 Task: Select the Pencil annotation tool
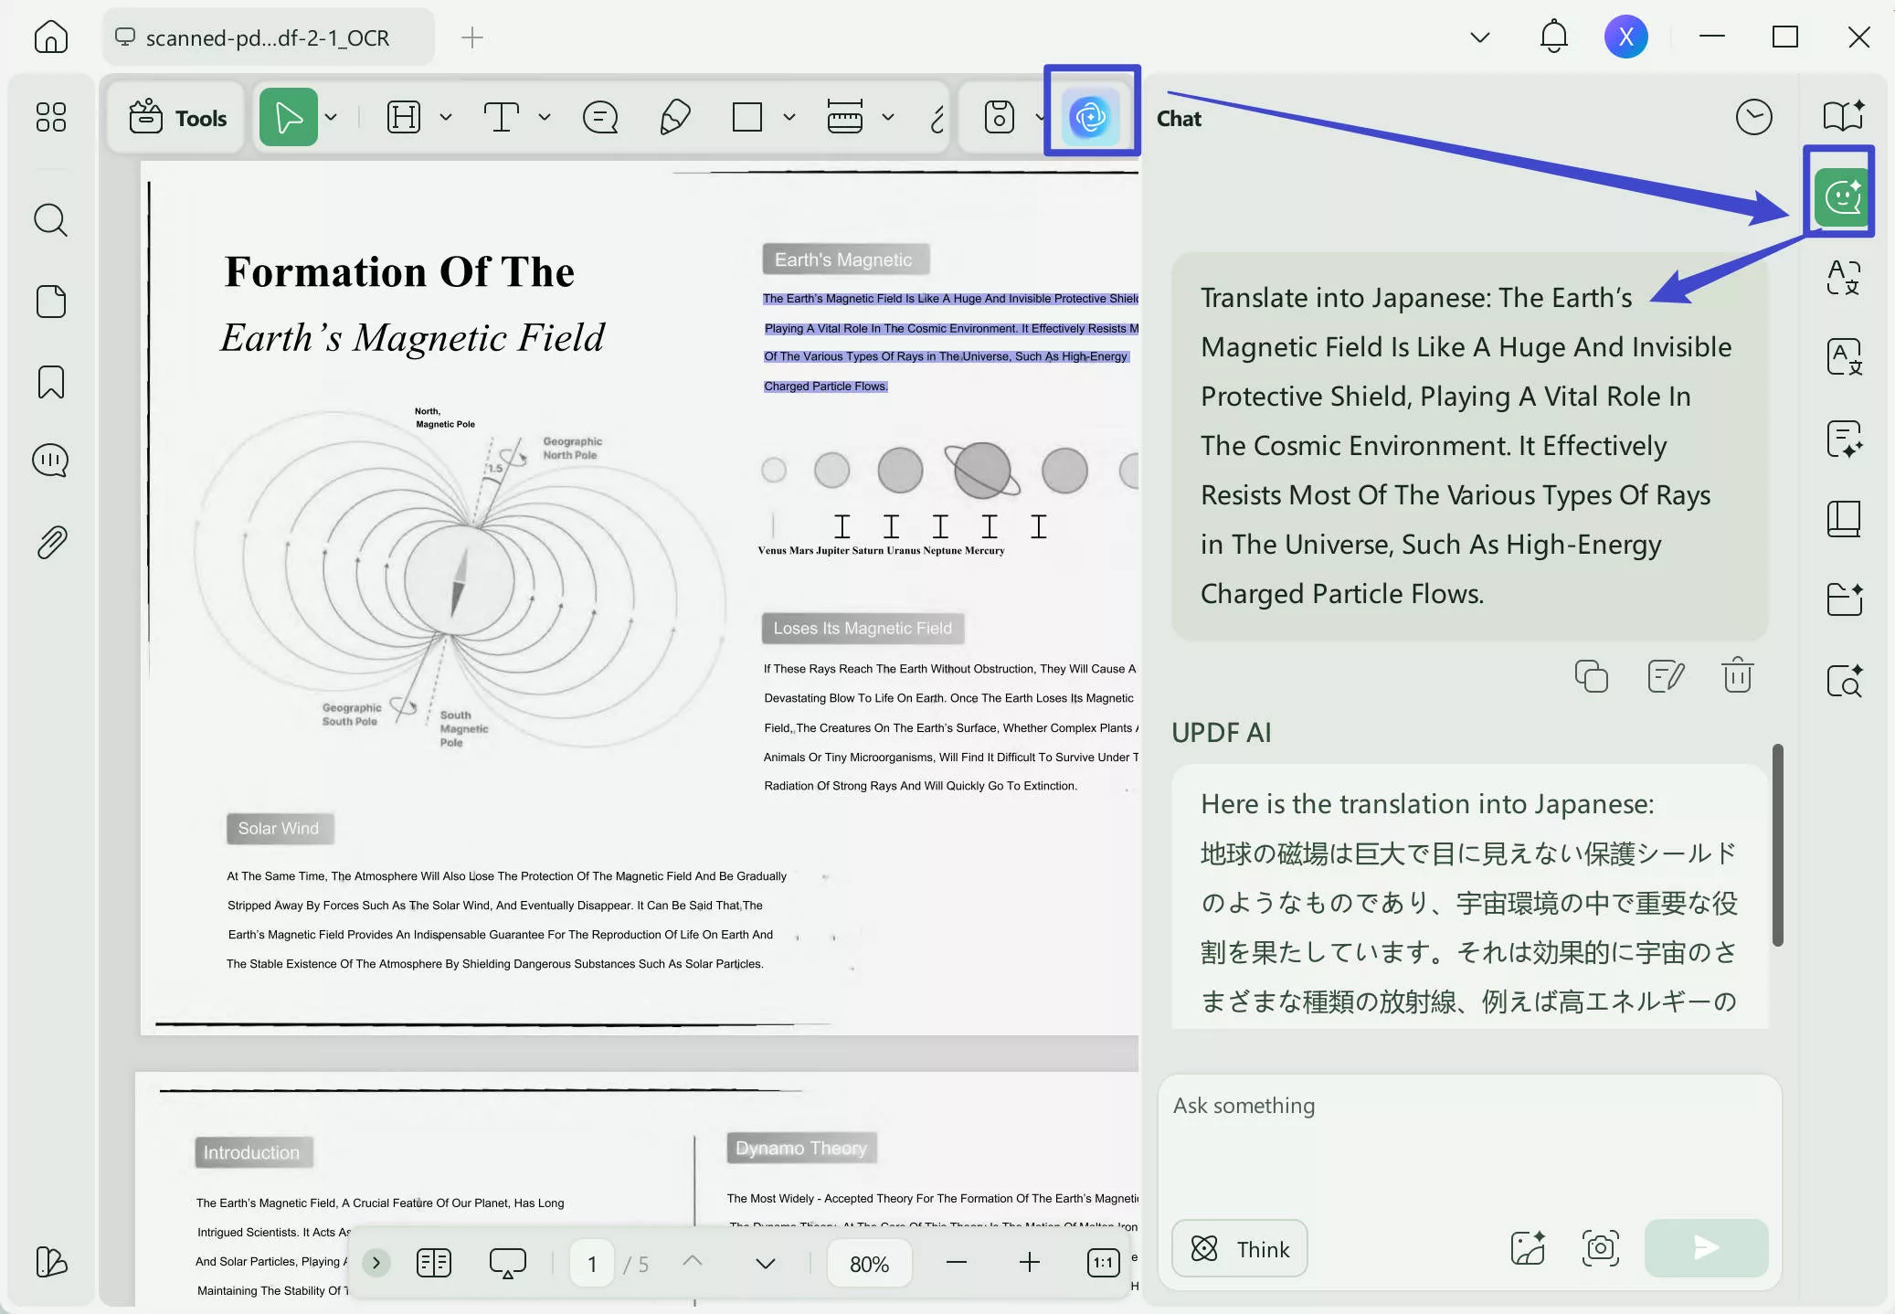[673, 117]
